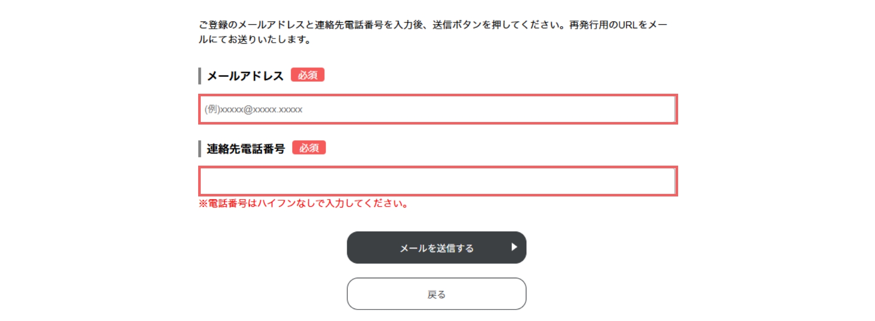This screenshot has height=321, width=875.
Task: Click the 必須 badge beside 連絡先電話番号
Action: click(x=309, y=148)
